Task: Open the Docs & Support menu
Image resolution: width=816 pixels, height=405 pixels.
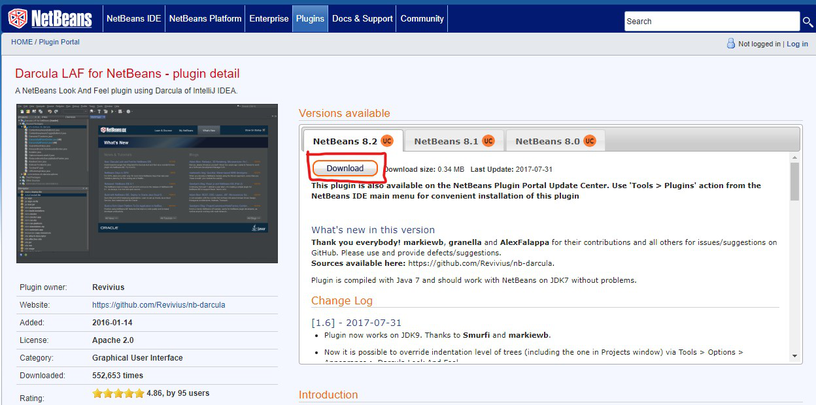Action: pyautogui.click(x=362, y=18)
